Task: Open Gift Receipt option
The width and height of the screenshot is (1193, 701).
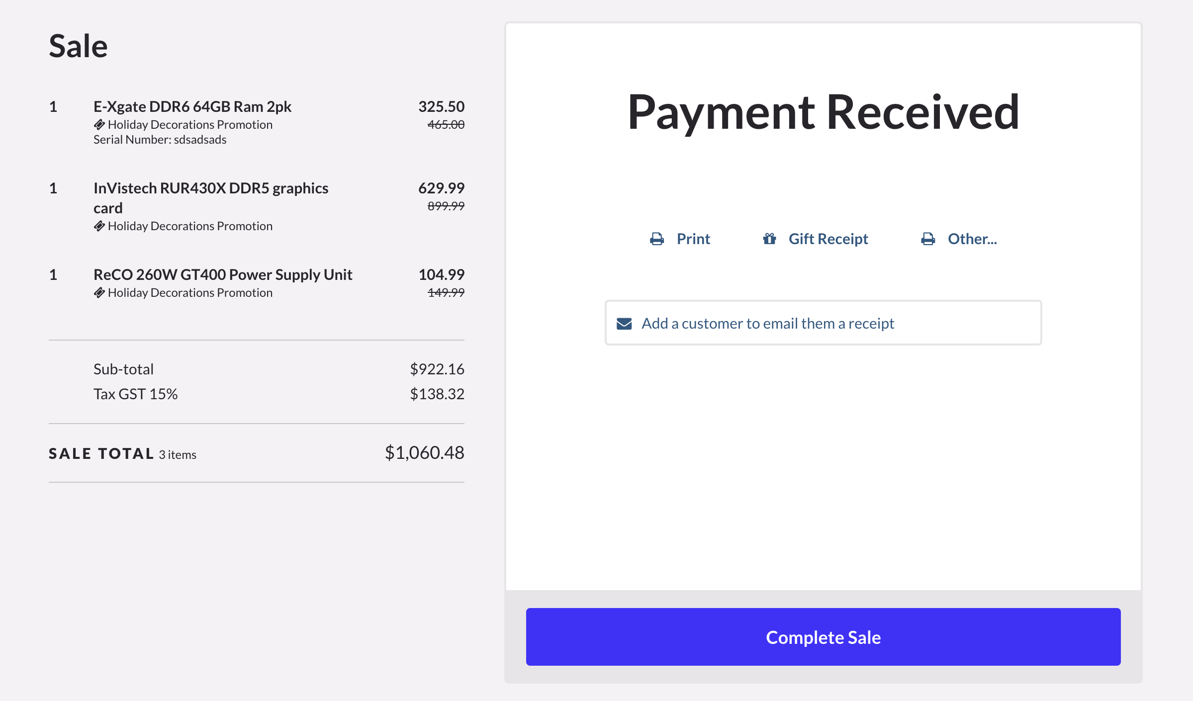Action: click(x=828, y=239)
